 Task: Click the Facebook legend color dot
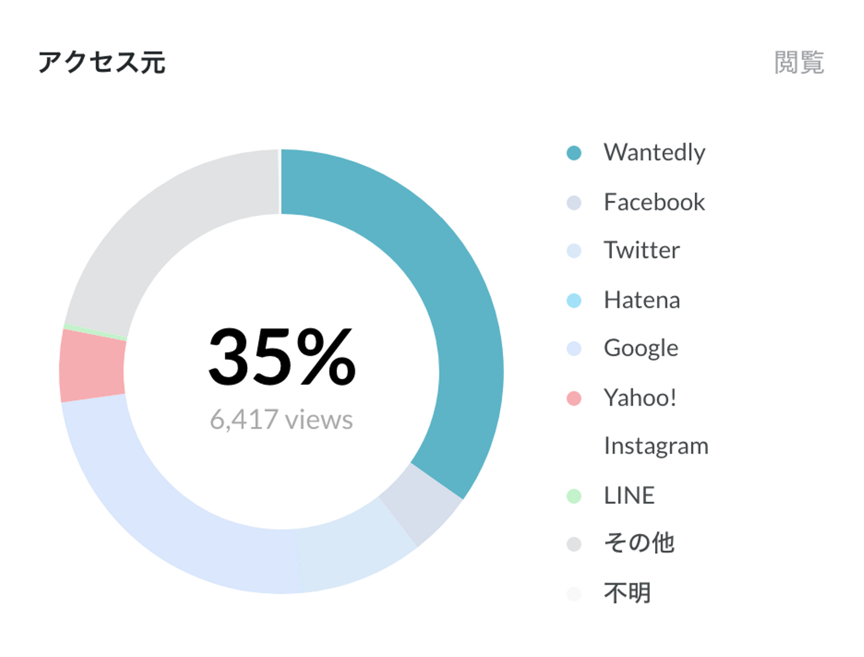(574, 203)
